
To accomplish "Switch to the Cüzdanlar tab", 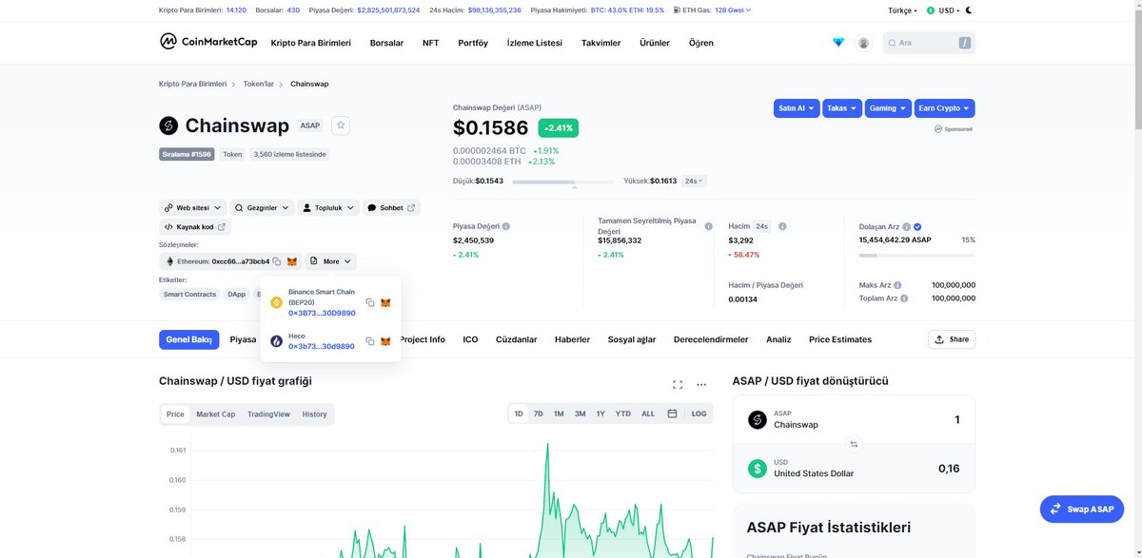I will 517,339.
